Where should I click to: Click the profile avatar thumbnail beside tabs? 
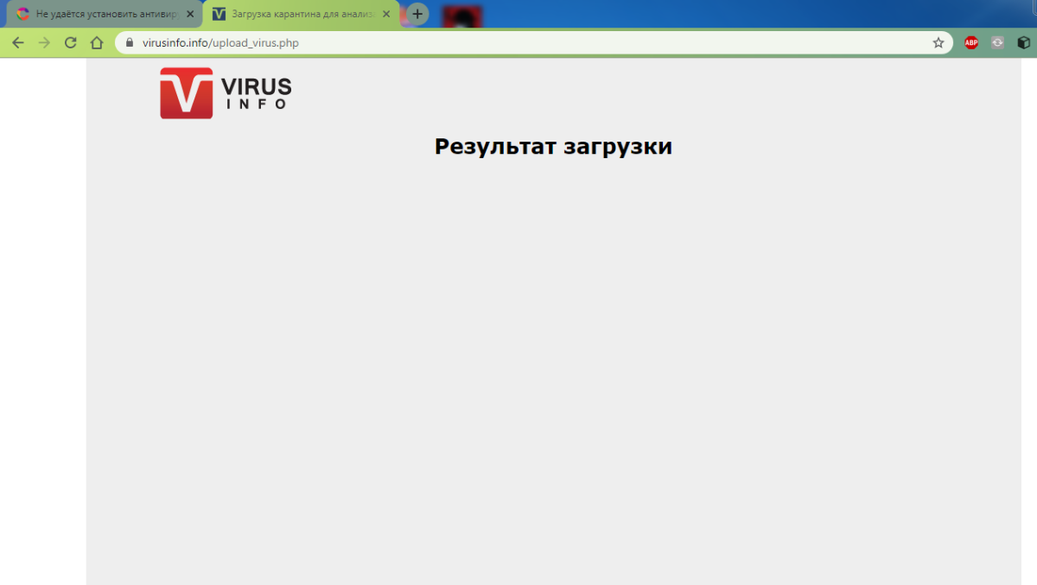pos(462,15)
